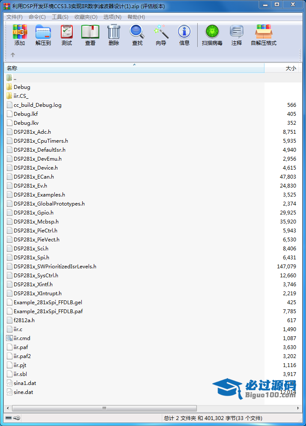Sort by the 名称 column header
306x426 pixels.
click(x=134, y=68)
